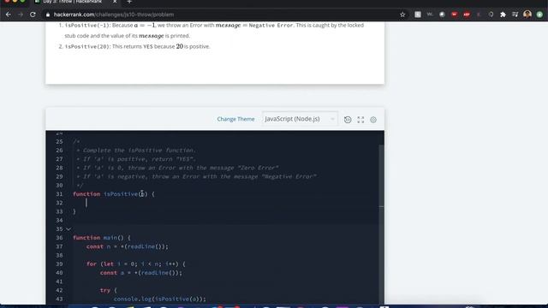Viewport: 548px width, 308px height.
Task: Open a new browser tab
Action: point(129,2)
